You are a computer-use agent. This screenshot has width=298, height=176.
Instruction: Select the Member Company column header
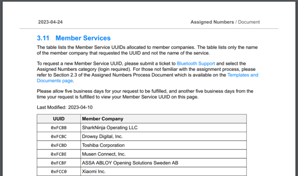102,119
